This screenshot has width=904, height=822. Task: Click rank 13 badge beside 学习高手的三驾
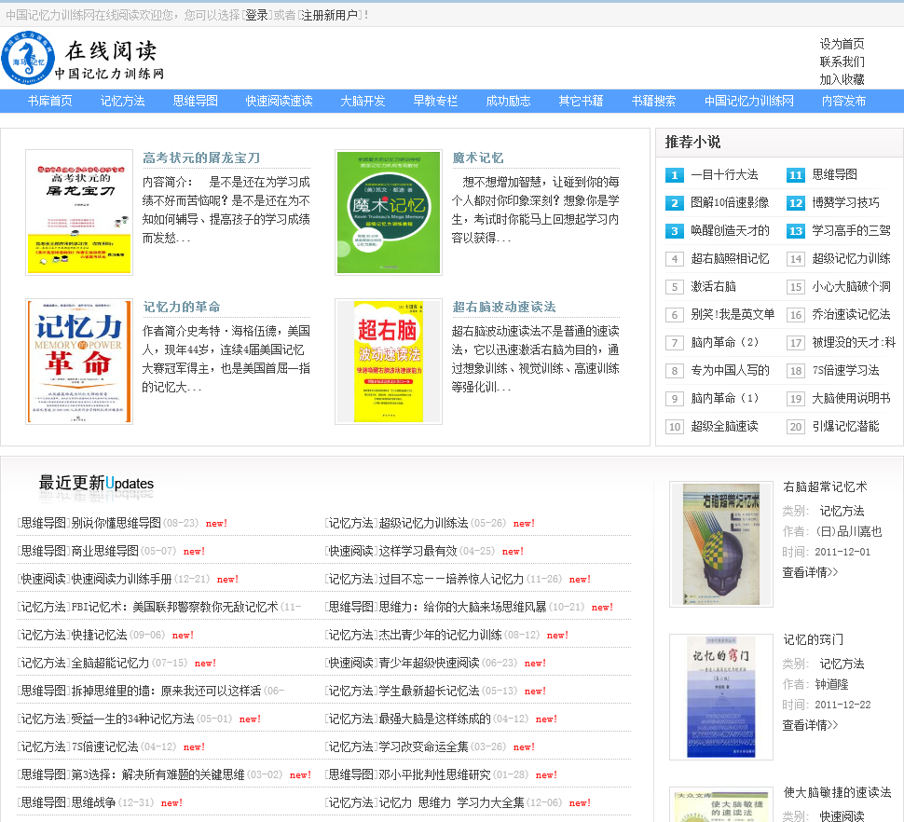click(x=796, y=231)
